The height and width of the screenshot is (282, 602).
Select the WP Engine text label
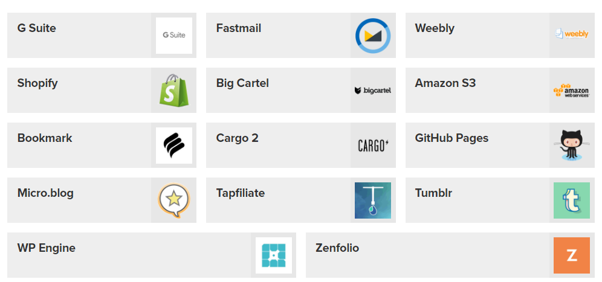point(47,248)
